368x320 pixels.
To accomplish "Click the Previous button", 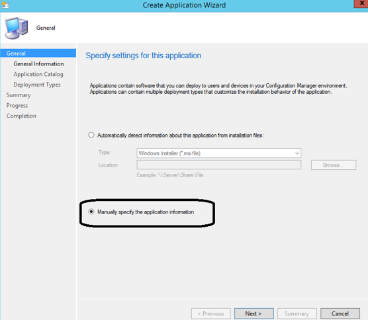I will 211,313.
